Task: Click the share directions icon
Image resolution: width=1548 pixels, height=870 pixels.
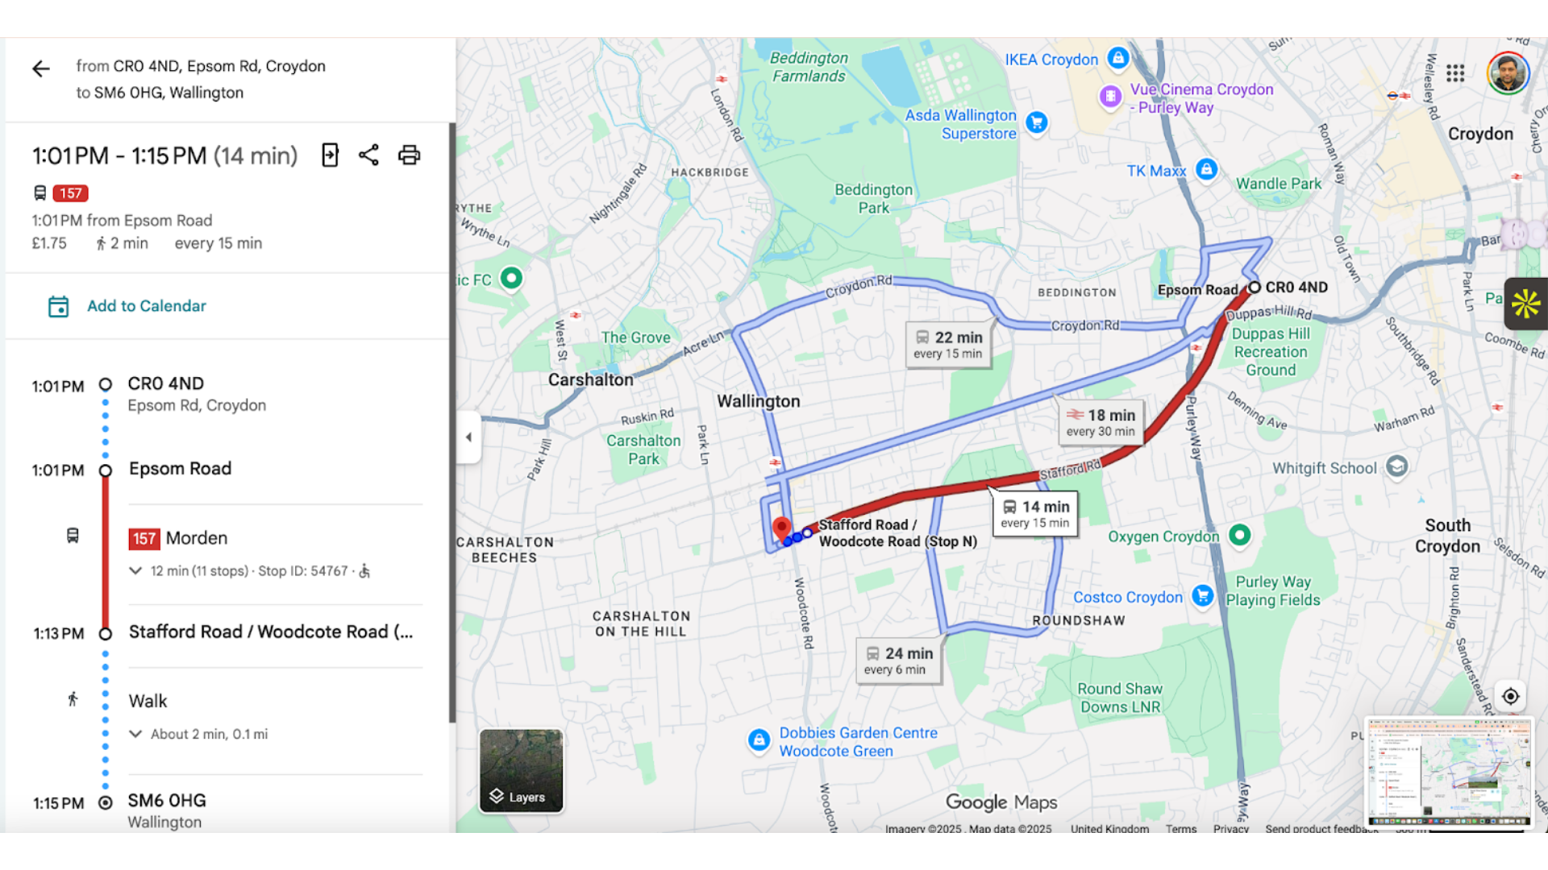Action: tap(368, 155)
